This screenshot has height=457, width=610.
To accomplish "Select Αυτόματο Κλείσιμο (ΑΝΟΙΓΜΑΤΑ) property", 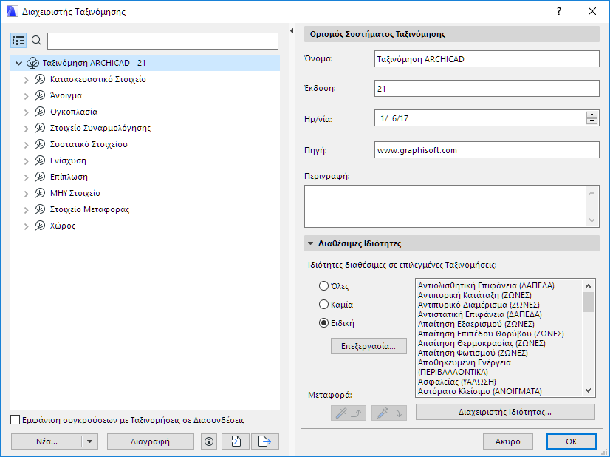I will coord(480,391).
